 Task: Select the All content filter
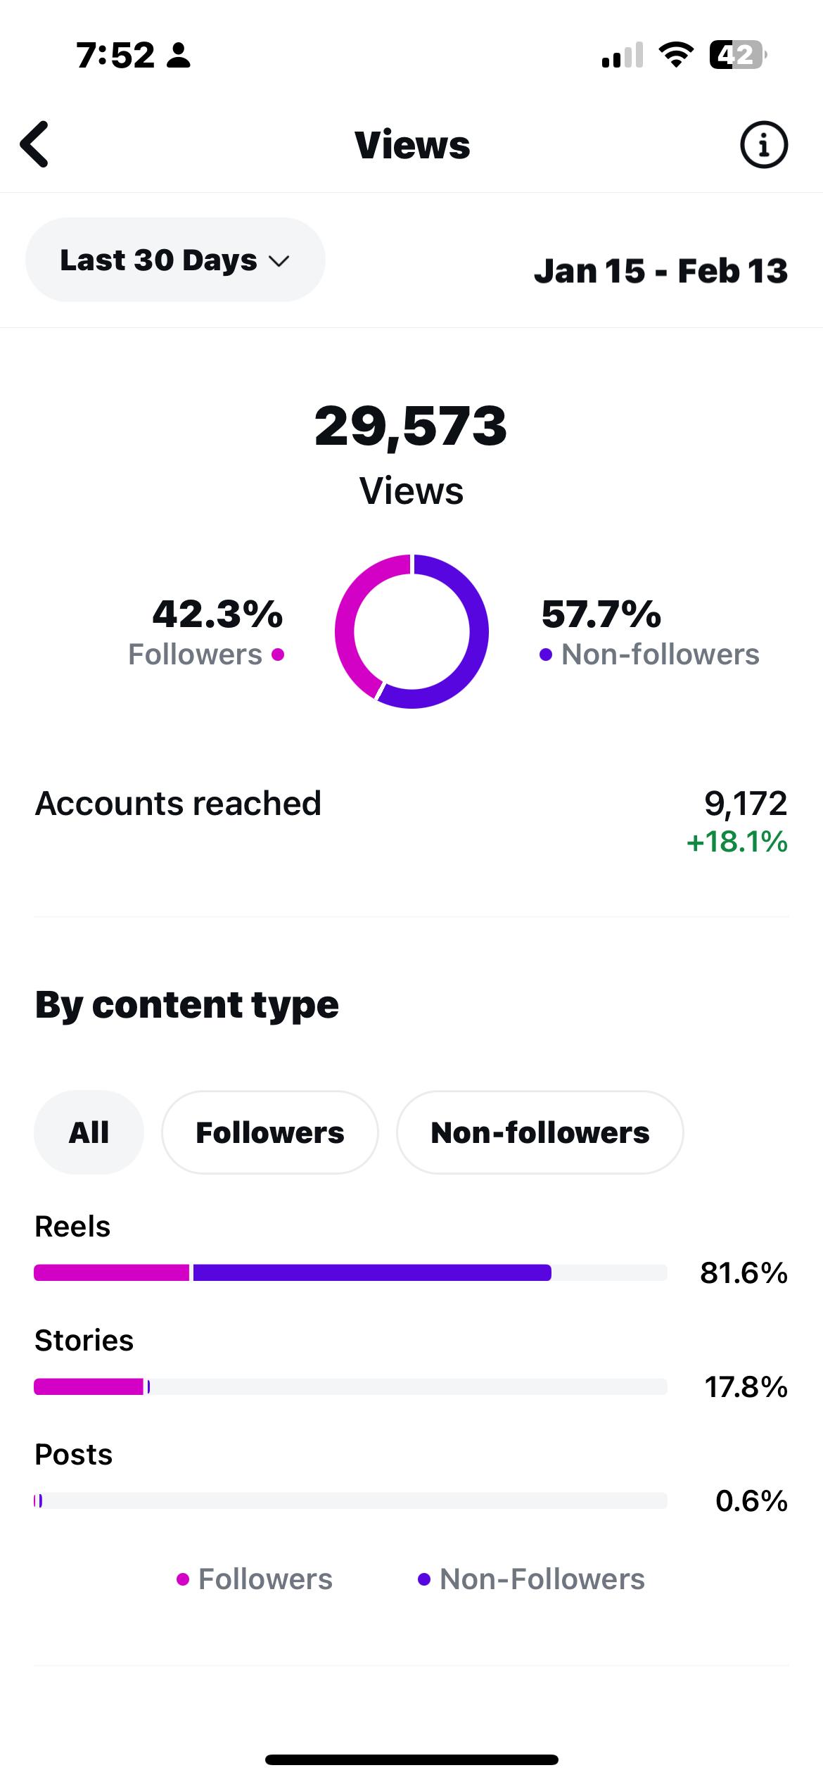click(x=89, y=1132)
